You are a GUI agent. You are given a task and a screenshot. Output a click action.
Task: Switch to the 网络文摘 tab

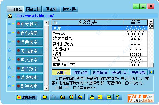coord(33,9)
